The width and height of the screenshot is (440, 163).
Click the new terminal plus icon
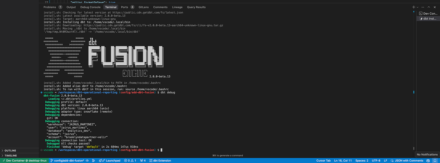[x=414, y=7]
